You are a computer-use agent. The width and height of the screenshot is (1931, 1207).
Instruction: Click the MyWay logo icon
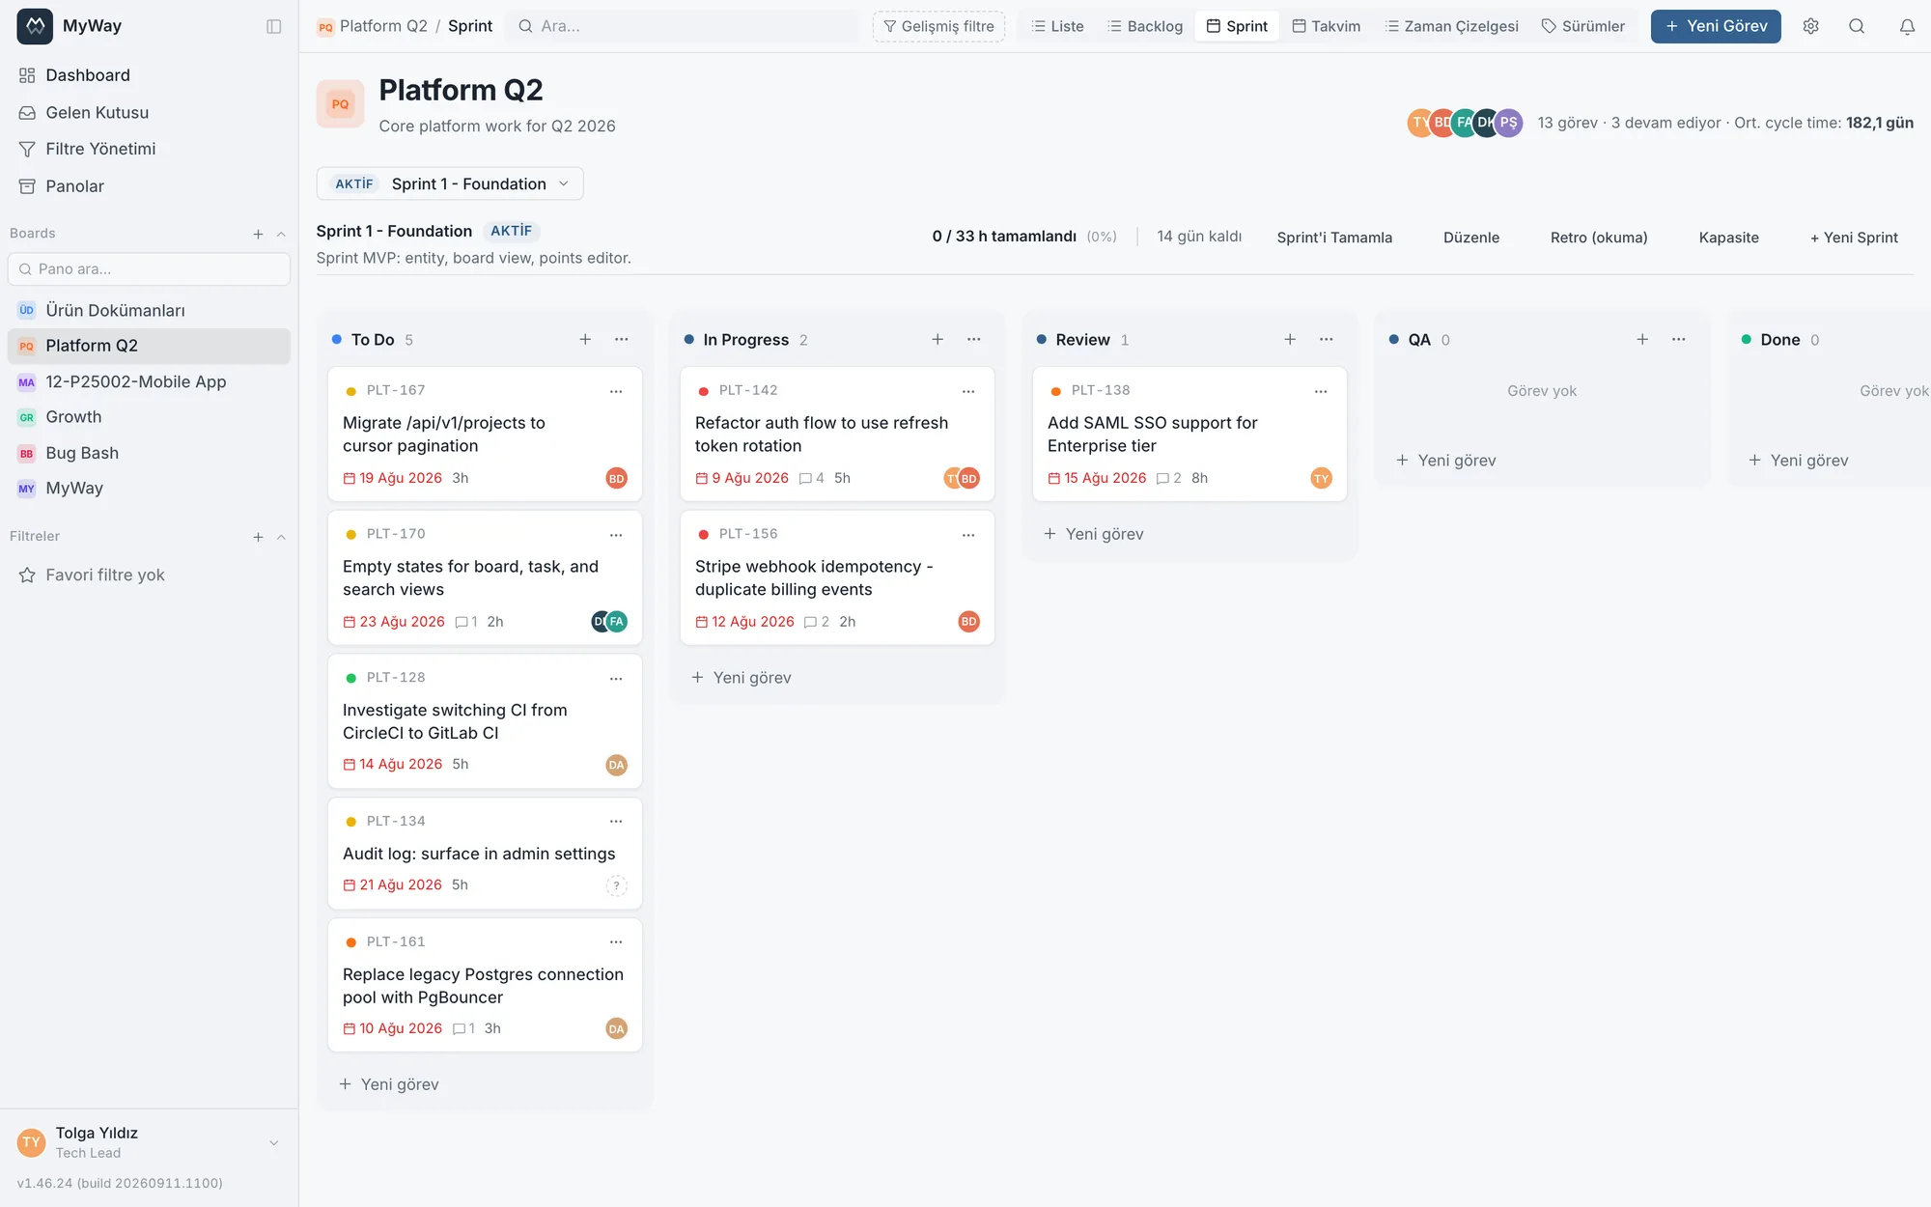coord(35,26)
